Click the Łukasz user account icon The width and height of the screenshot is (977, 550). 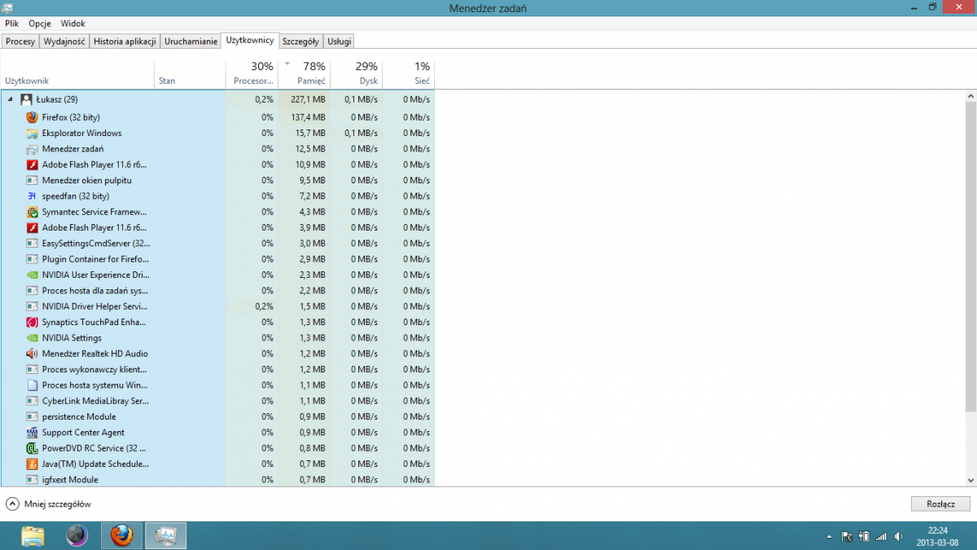coord(26,99)
